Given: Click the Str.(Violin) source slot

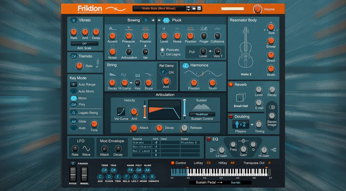Looking at the screenshot, I should pos(142,147).
